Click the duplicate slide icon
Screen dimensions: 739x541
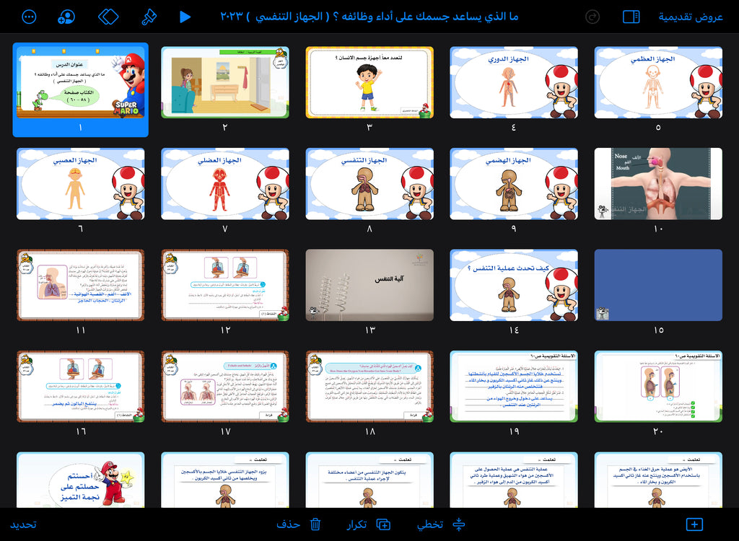point(384,524)
